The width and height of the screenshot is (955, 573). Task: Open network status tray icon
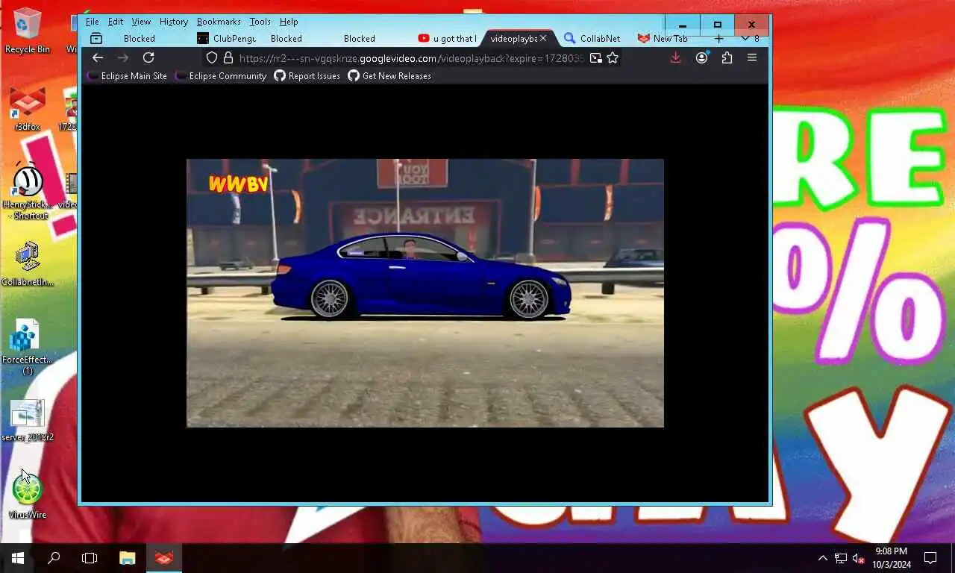click(x=841, y=558)
